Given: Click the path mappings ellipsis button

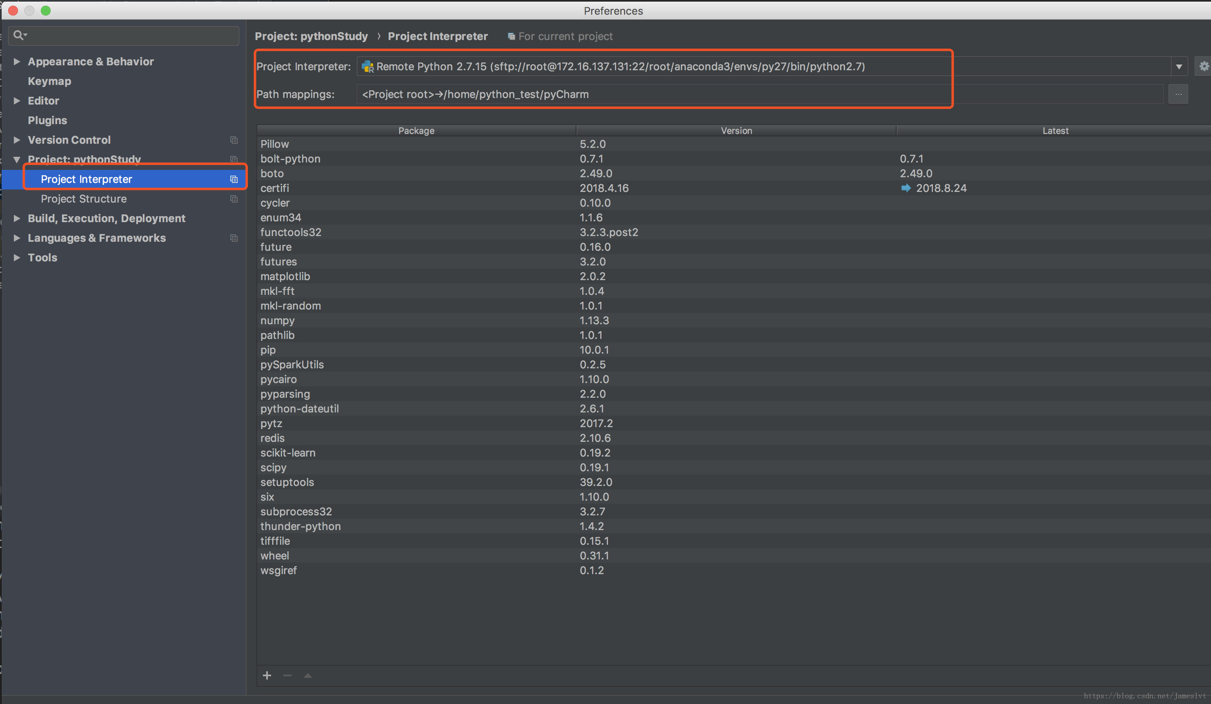Looking at the screenshot, I should [x=1178, y=94].
